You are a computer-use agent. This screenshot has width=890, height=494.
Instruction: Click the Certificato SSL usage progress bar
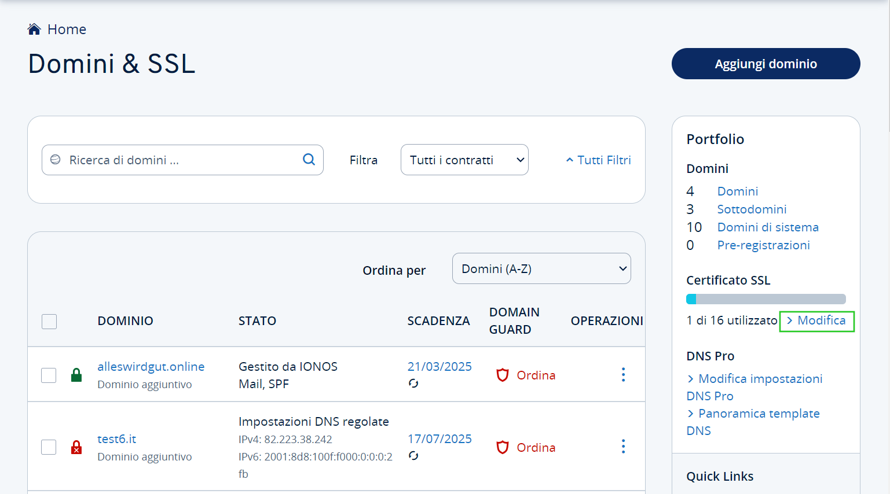(x=766, y=299)
